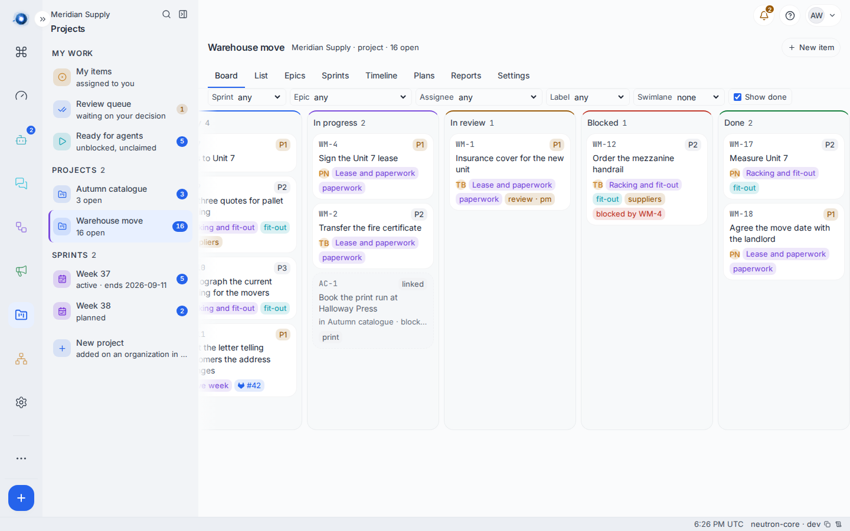Open the chat bubbles icon in the rail
Viewport: 850px width, 531px height.
pyautogui.click(x=21, y=183)
